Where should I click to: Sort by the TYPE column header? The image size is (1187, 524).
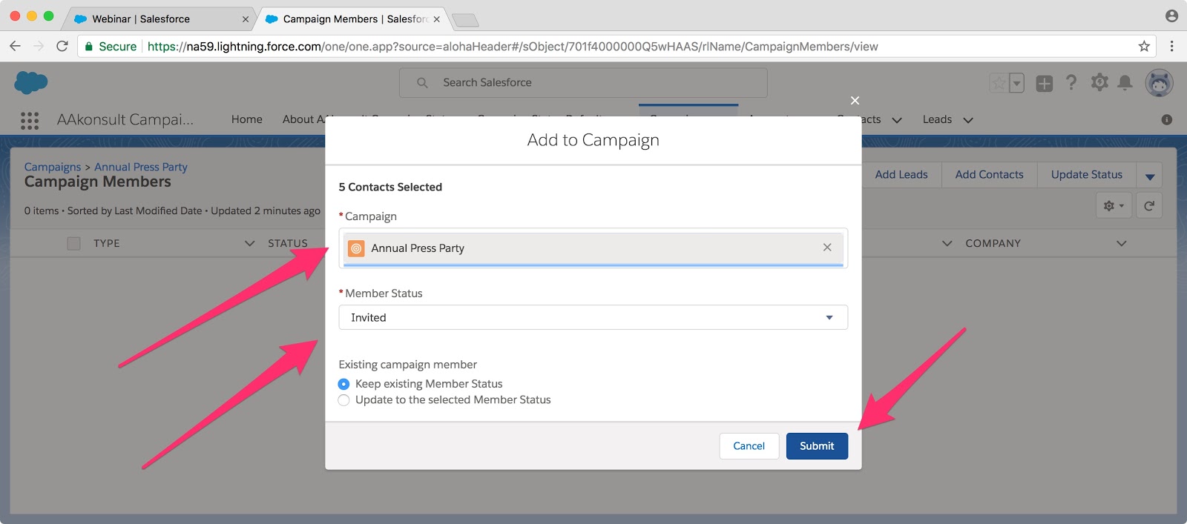pyautogui.click(x=106, y=243)
